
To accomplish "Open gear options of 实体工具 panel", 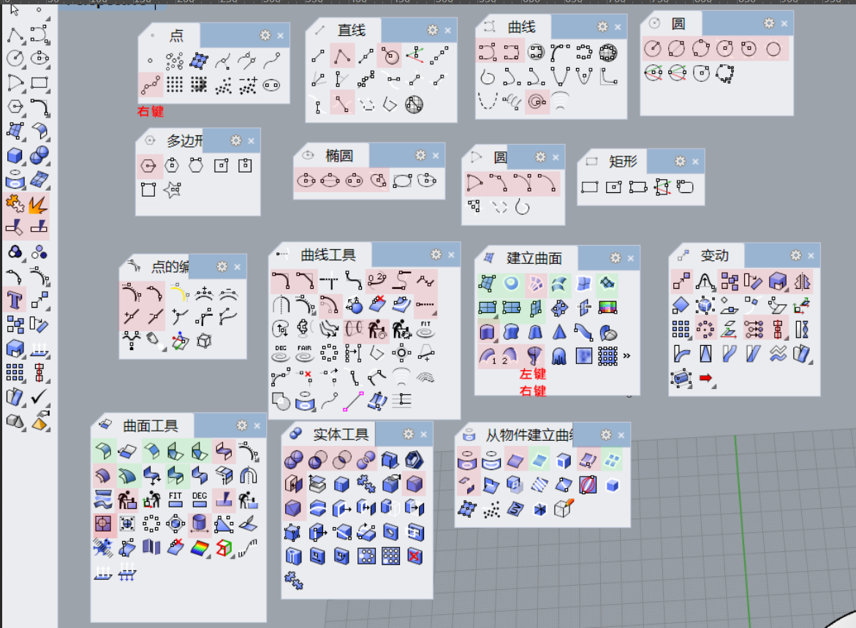I will tap(409, 434).
